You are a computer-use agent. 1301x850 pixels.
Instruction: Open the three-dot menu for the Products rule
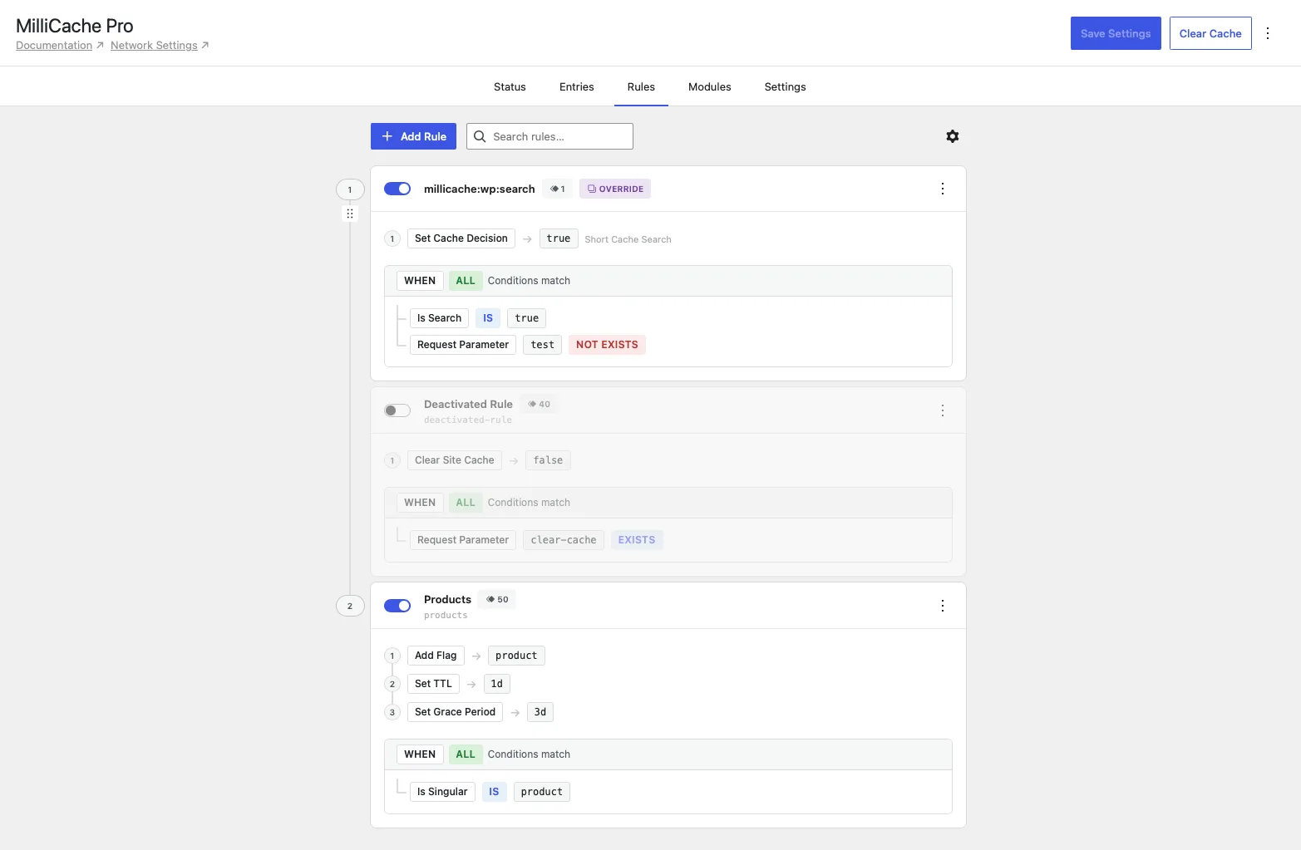[943, 606]
